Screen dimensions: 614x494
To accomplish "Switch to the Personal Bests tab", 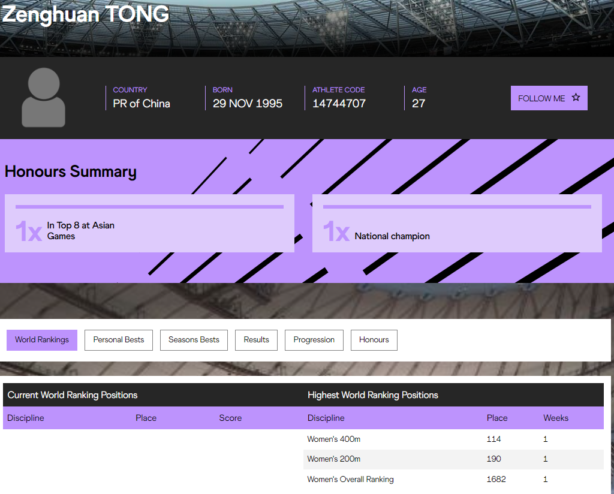I will point(119,340).
